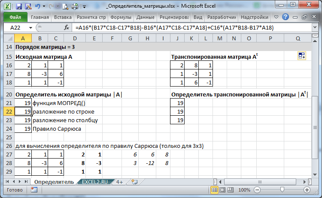The width and height of the screenshot is (322, 198).
Task: Click the zoom slider handle
Action: pos(282,189)
